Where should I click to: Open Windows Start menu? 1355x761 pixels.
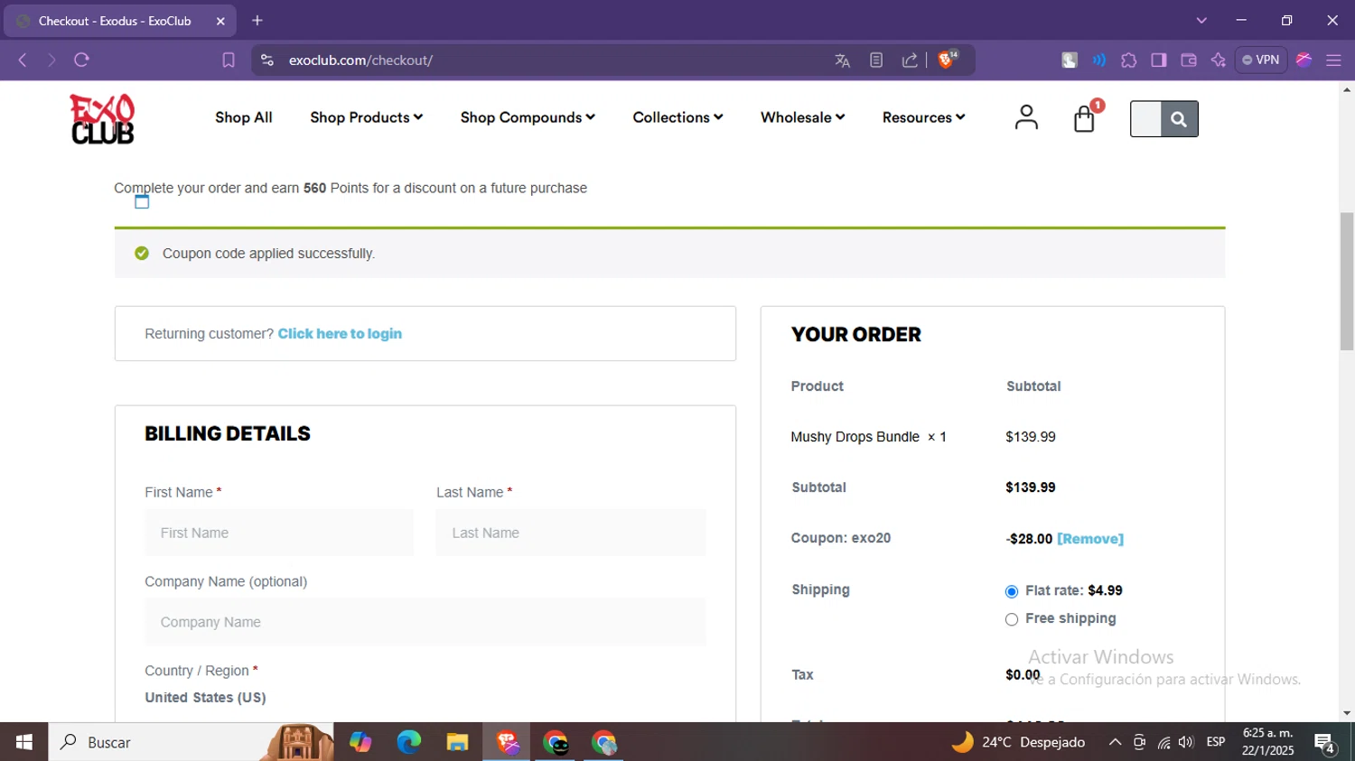[24, 742]
